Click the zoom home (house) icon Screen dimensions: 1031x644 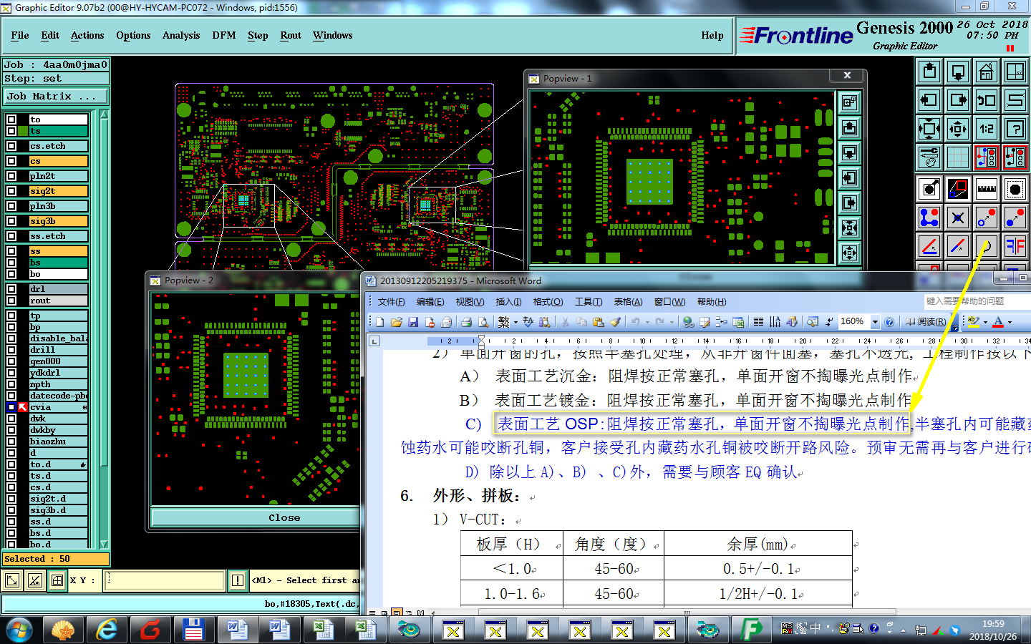[987, 72]
